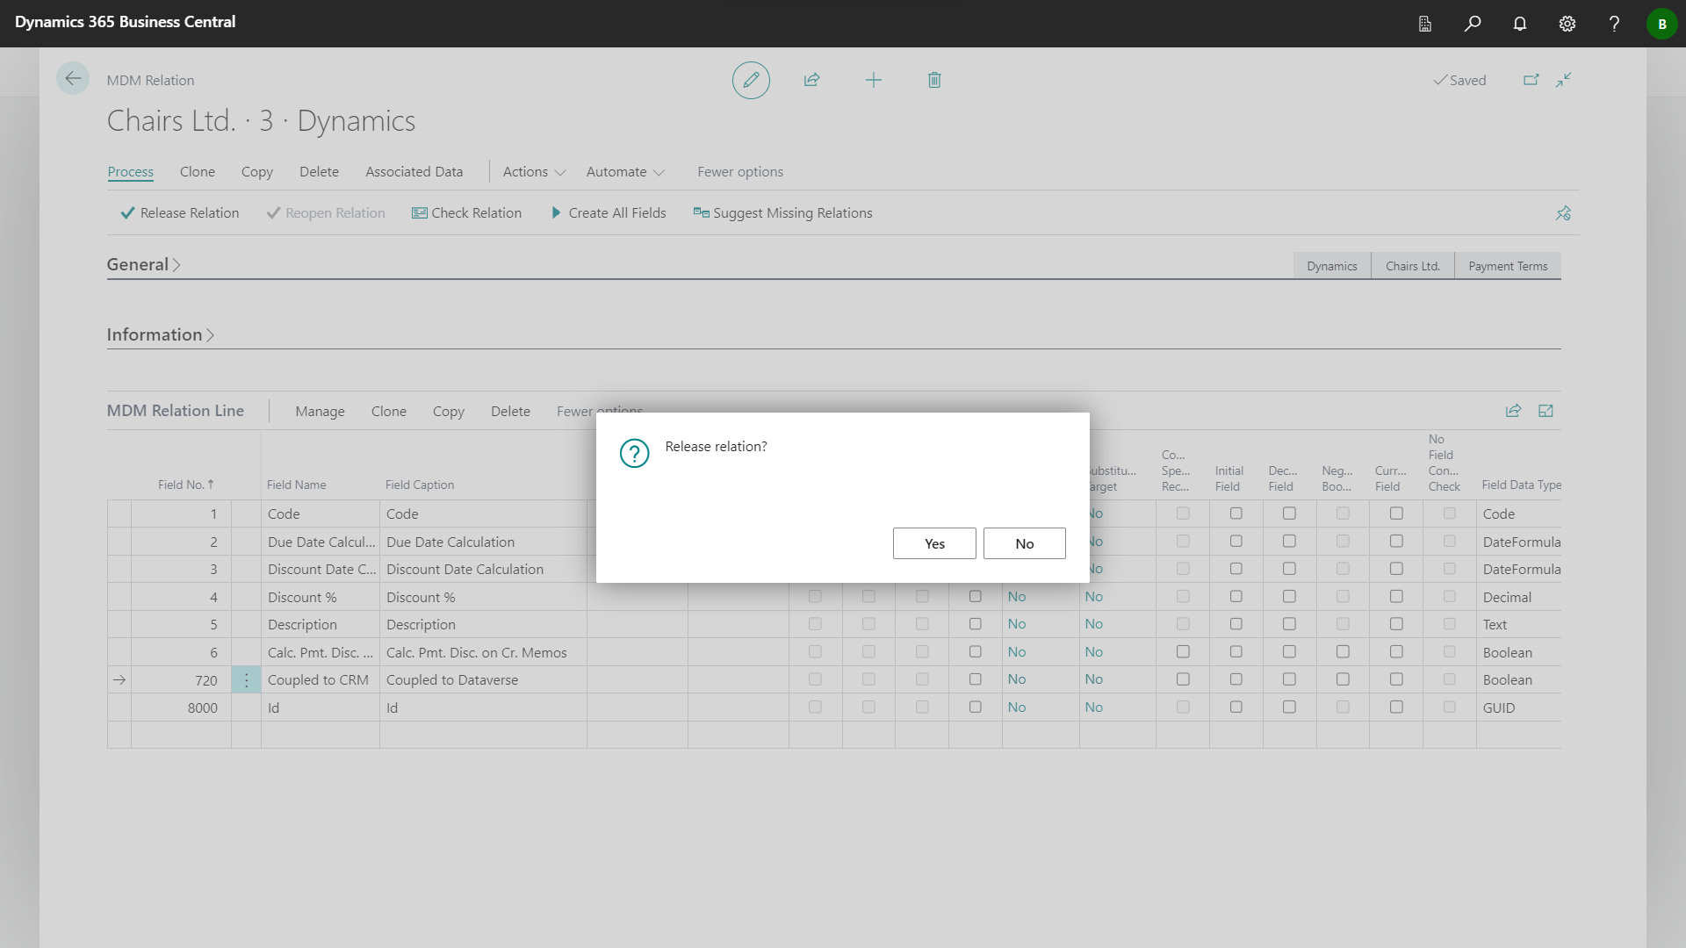Click Suggest Missing Relations action
This screenshot has height=948, width=1686.
click(x=782, y=213)
